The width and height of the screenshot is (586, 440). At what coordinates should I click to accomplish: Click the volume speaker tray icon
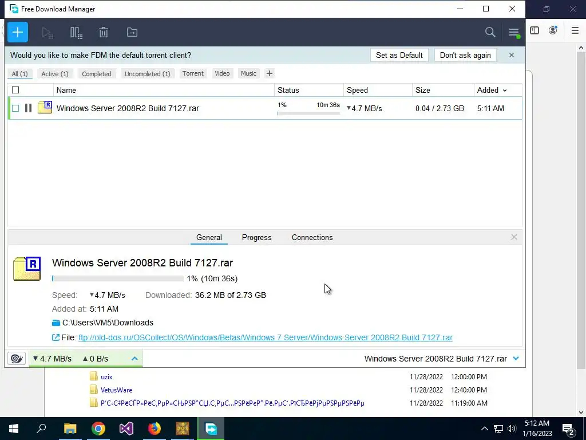tap(512, 429)
